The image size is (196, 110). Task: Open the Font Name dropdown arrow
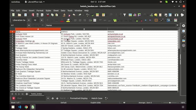point(29,20)
